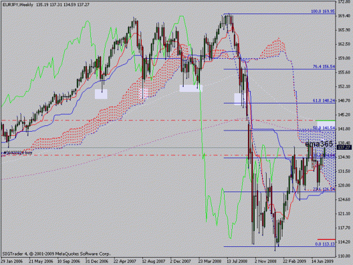Click the 145.20 price axis value

click(x=344, y=115)
